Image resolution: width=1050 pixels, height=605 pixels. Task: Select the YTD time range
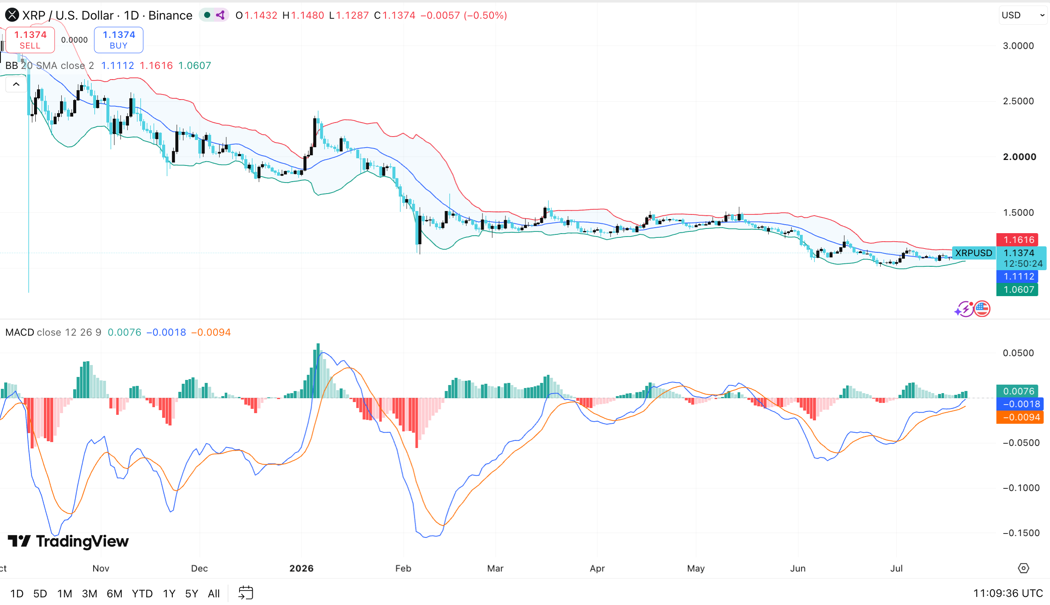pyautogui.click(x=142, y=594)
